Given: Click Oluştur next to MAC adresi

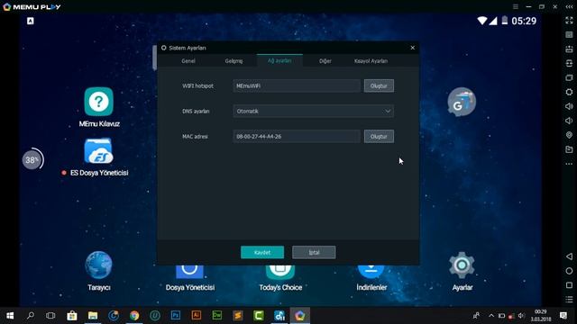Looking at the screenshot, I should pyautogui.click(x=379, y=136).
